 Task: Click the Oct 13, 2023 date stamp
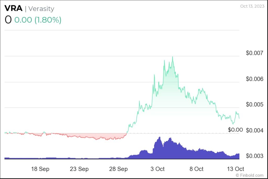(x=252, y=6)
